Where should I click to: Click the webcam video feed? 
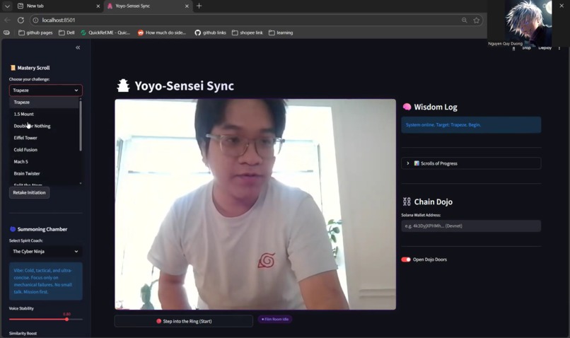pyautogui.click(x=255, y=204)
